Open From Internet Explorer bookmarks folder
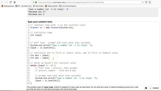This screenshot has width=161, height=91. (68, 6)
